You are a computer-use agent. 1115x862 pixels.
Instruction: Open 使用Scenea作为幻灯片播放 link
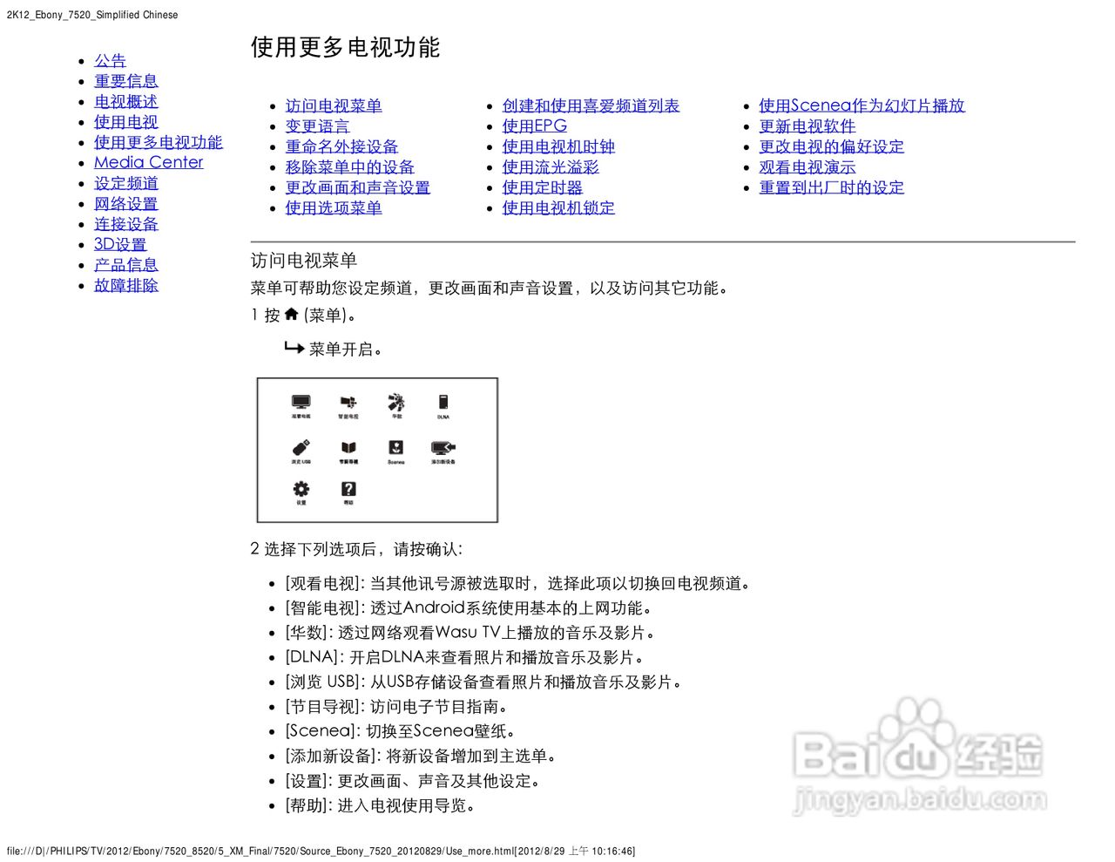862,105
